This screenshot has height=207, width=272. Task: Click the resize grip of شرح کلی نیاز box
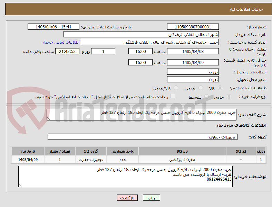coord(48,119)
